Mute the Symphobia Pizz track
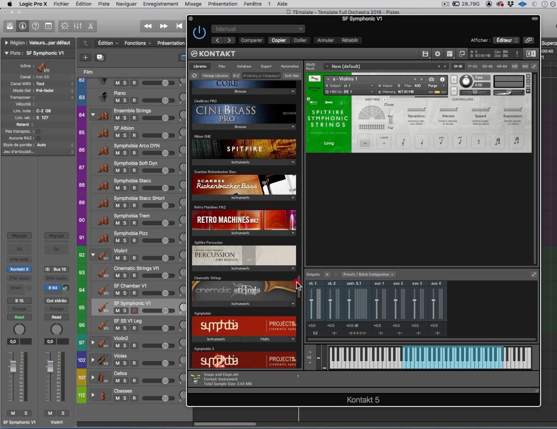The image size is (557, 429). point(117,241)
